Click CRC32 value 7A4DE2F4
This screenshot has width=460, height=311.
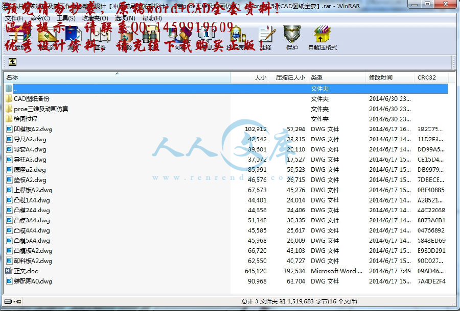[431, 281]
